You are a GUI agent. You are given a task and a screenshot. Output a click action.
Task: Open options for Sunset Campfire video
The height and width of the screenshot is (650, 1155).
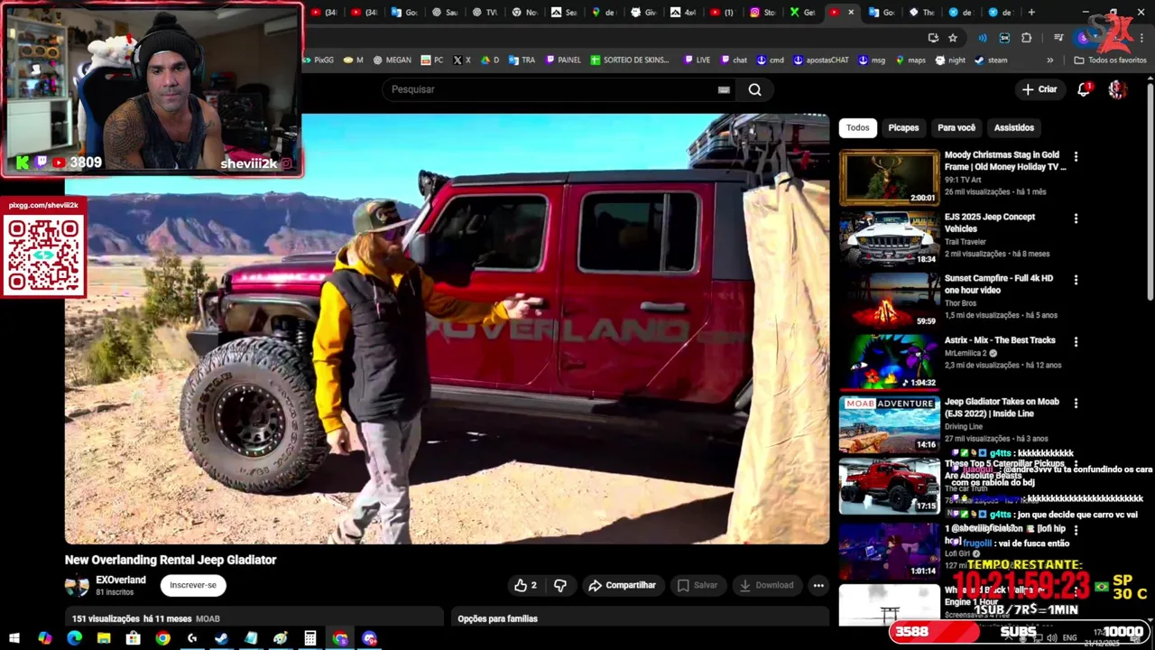point(1076,280)
